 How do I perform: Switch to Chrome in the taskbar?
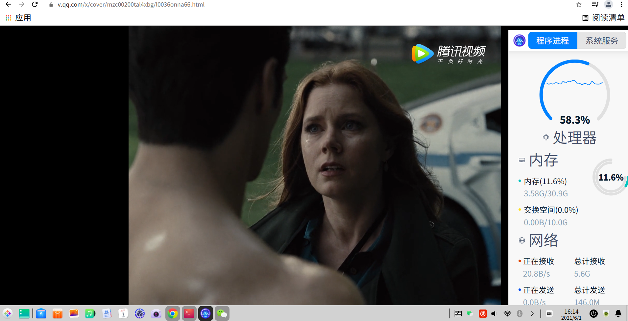173,313
